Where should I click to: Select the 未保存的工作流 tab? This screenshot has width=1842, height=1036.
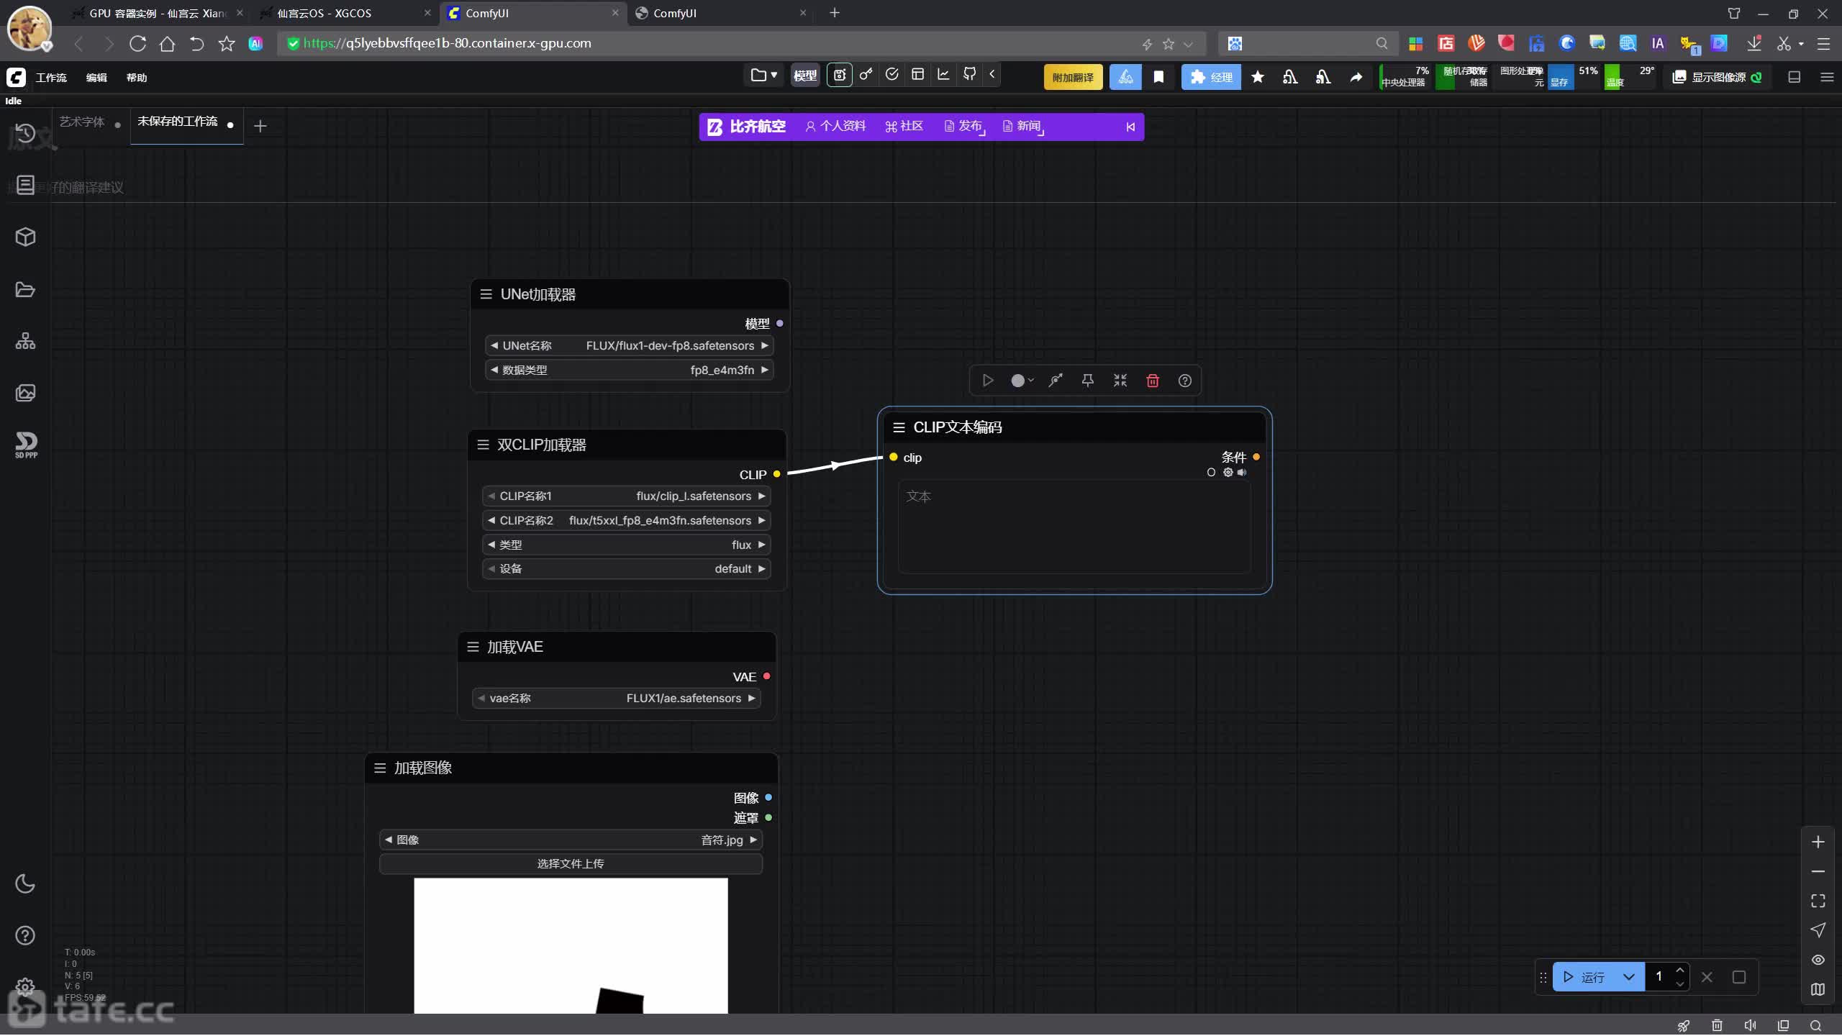178,121
